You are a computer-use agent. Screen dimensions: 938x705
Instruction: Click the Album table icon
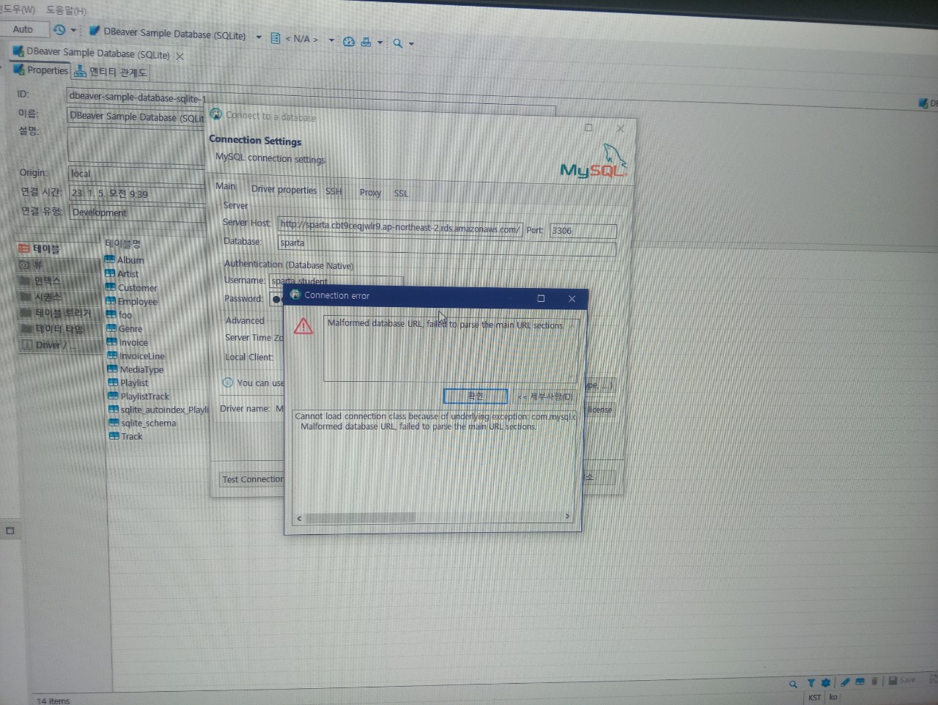click(x=110, y=259)
